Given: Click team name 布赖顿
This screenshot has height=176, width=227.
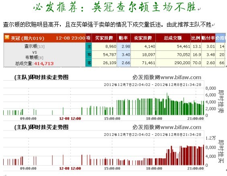Looking at the screenshot, I should [x=31, y=57].
